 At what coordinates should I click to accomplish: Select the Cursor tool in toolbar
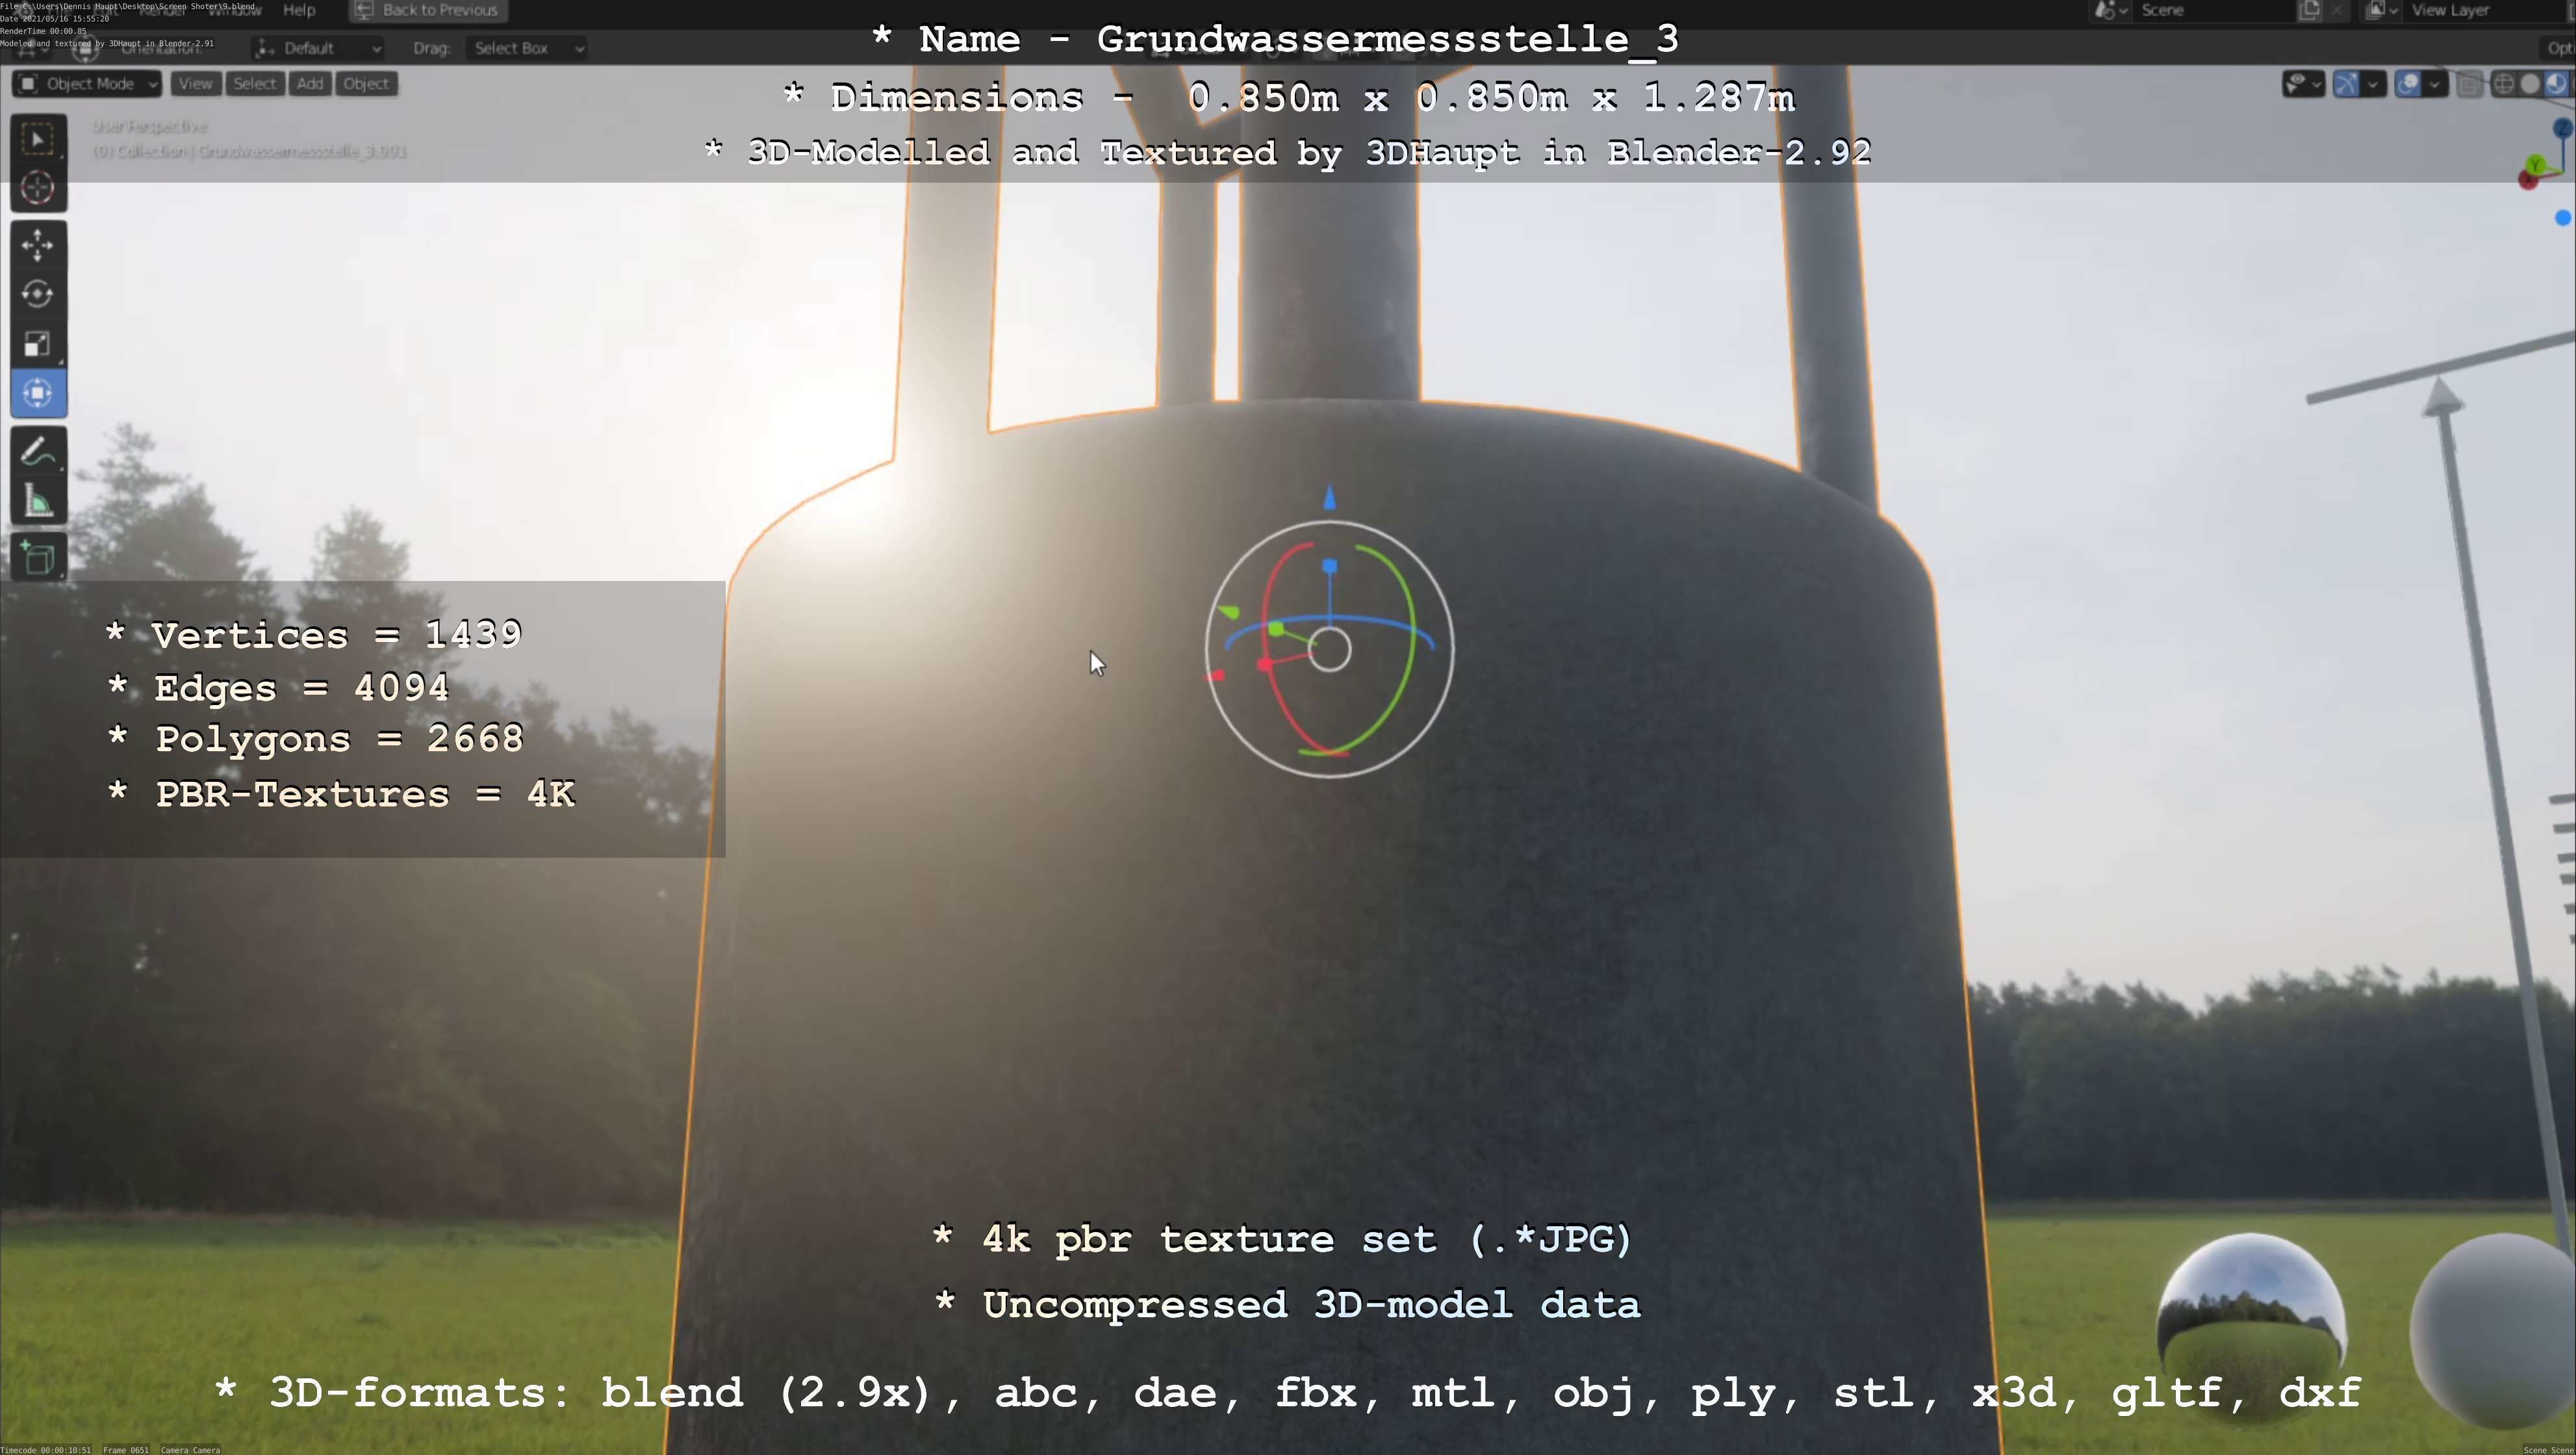tap(38, 188)
